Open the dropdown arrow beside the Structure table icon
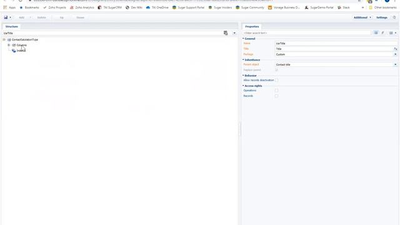400x225 pixels. coord(234,33)
